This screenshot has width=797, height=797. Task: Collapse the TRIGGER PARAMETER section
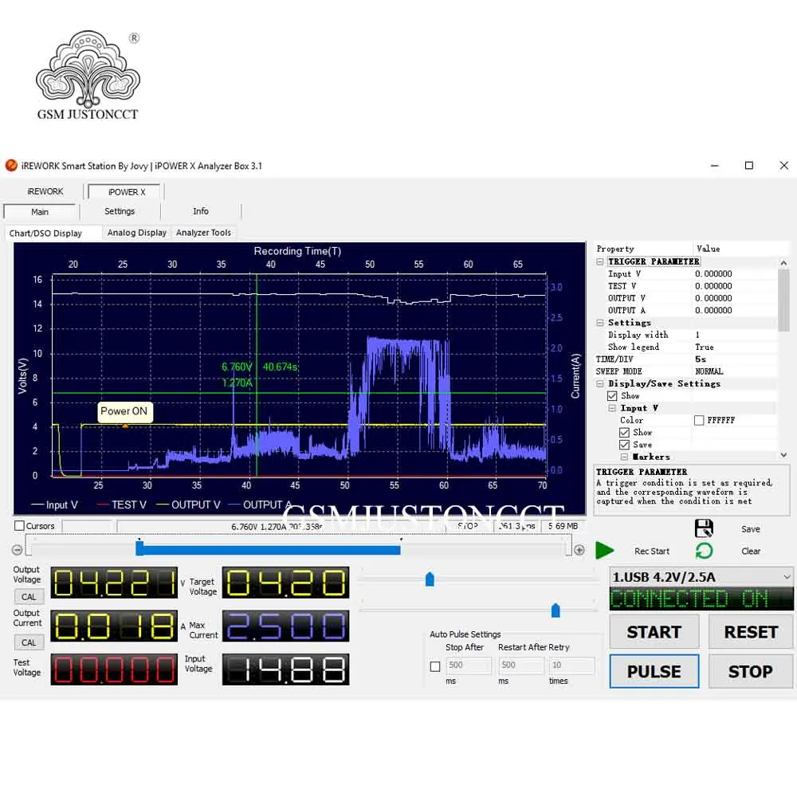pyautogui.click(x=600, y=261)
